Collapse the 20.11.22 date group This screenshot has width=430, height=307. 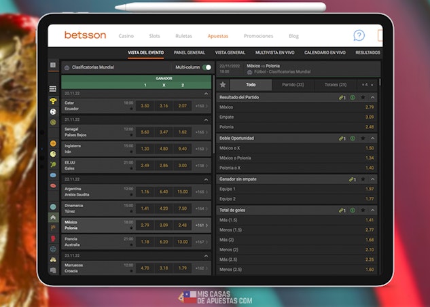click(x=207, y=94)
